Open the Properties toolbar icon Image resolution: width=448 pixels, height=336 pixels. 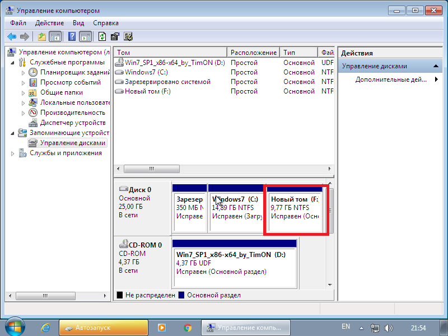[115, 36]
